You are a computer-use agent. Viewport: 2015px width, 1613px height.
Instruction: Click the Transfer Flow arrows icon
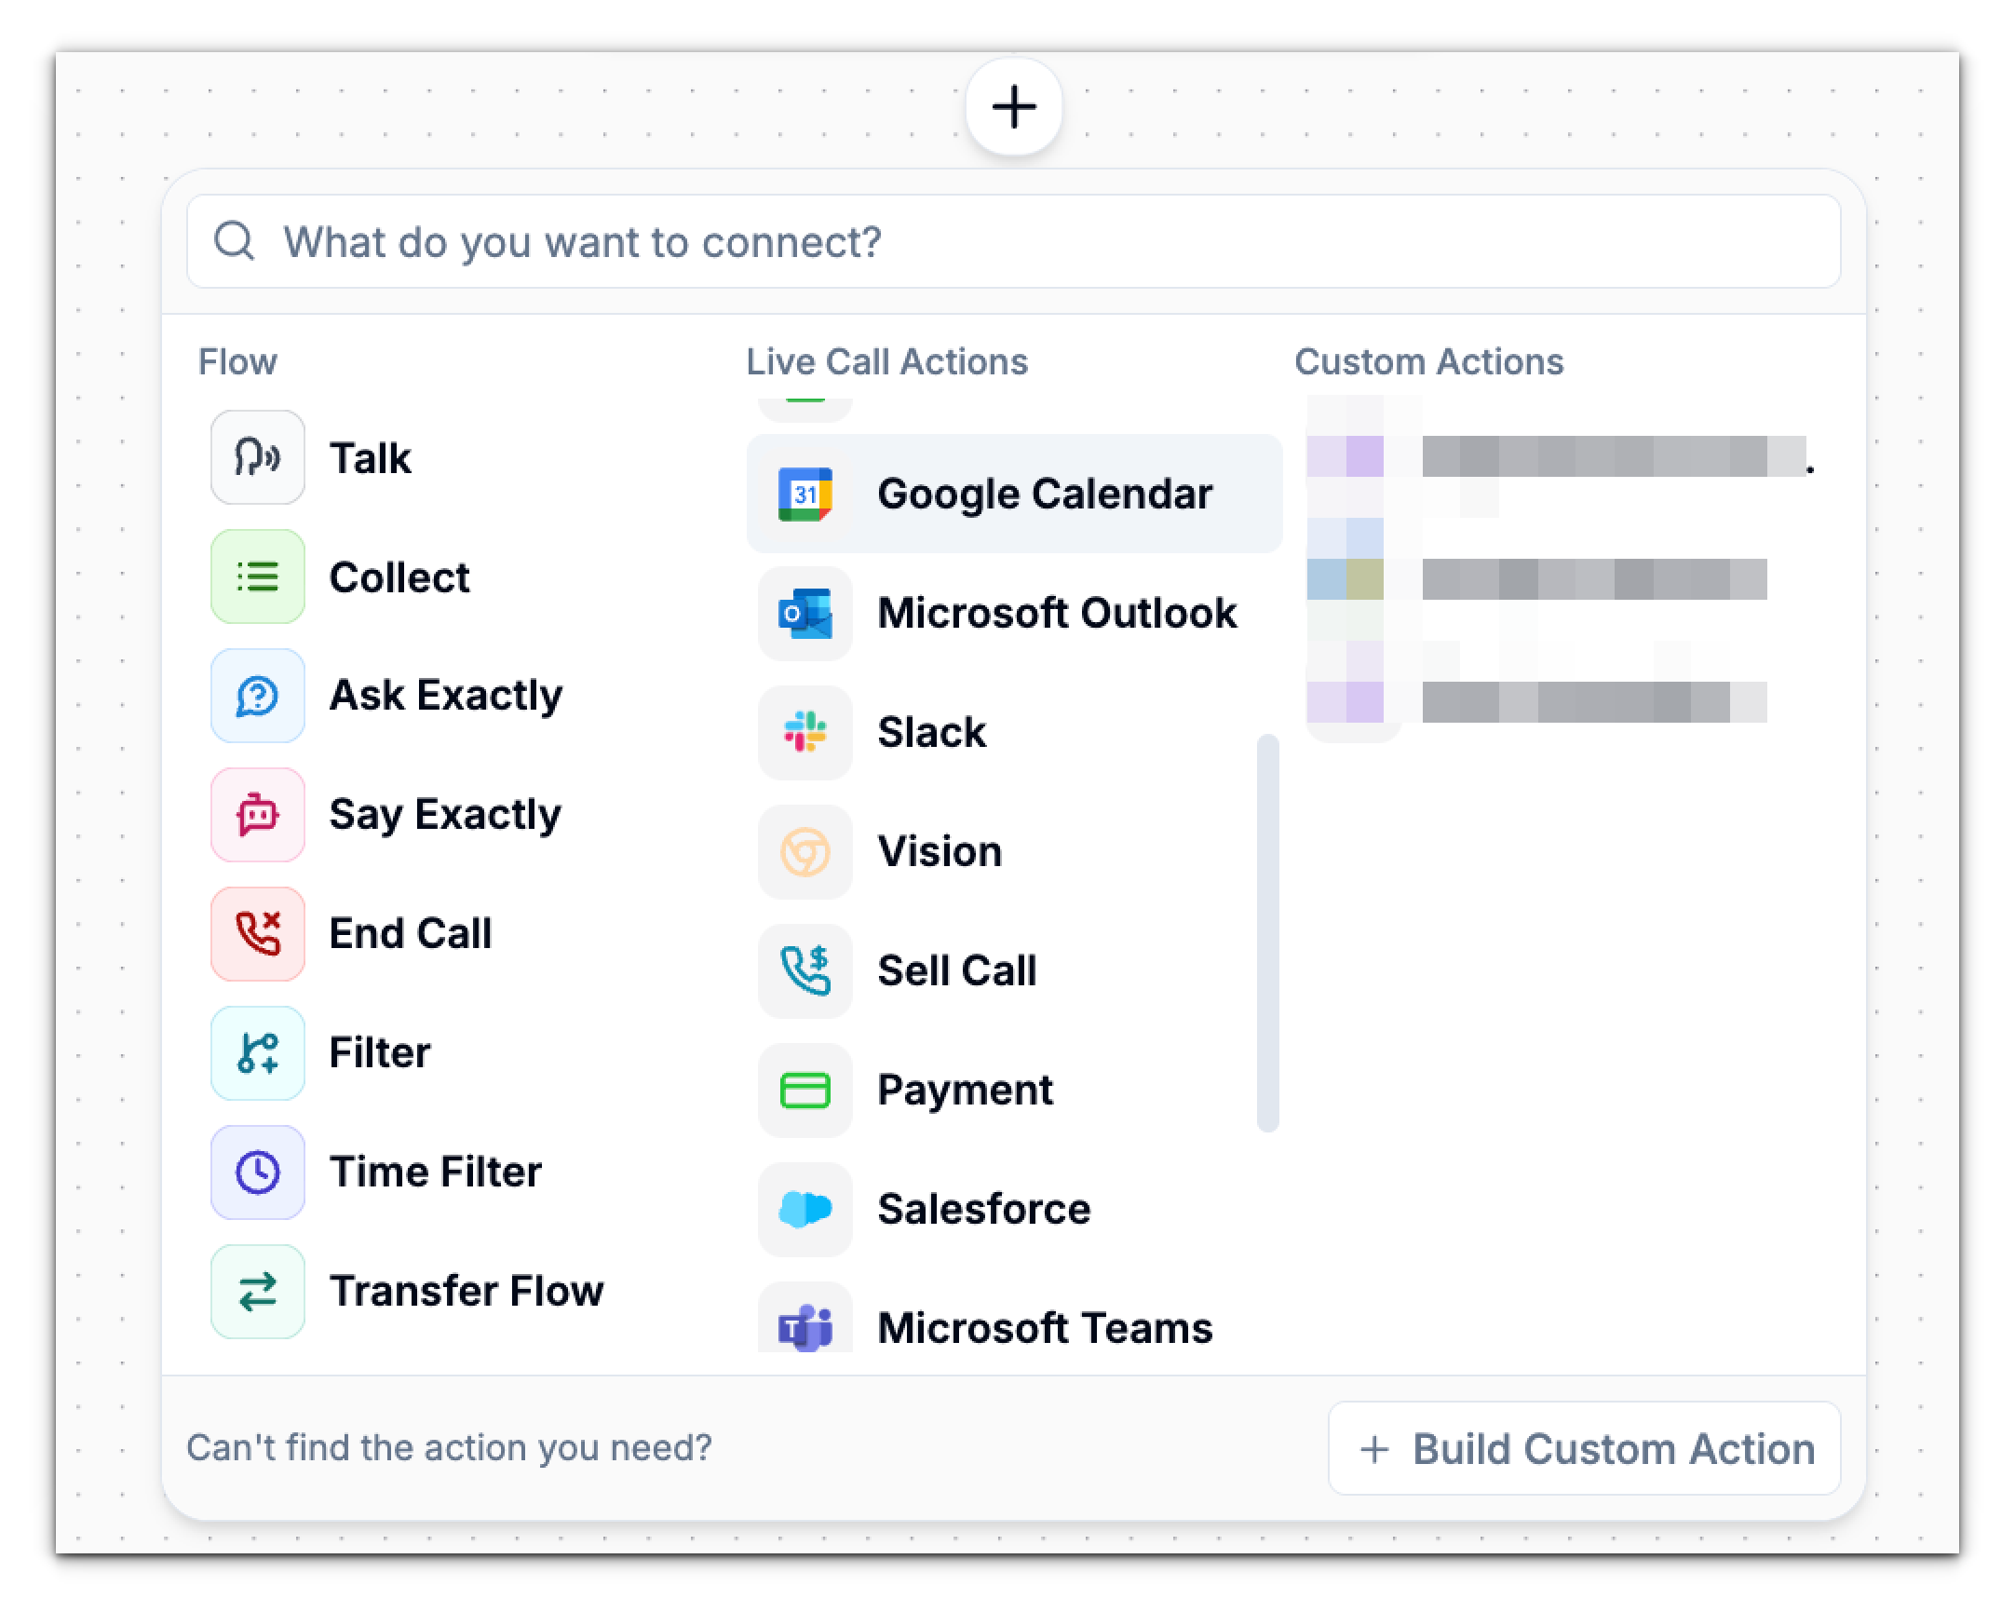pyautogui.click(x=257, y=1291)
